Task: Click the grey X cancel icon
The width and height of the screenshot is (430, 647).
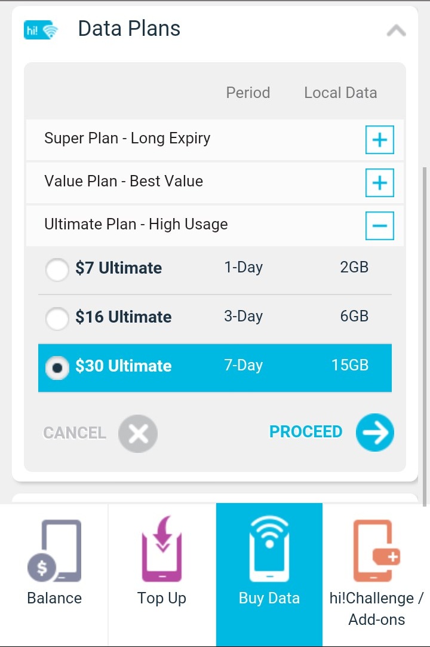Action: tap(138, 433)
